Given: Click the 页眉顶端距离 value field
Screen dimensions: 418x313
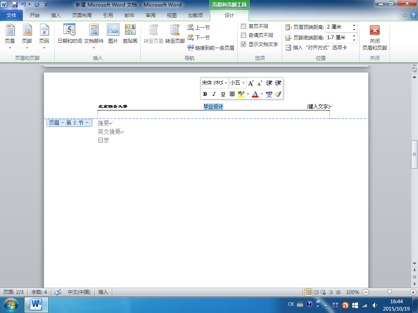Looking at the screenshot, I should coord(338,27).
